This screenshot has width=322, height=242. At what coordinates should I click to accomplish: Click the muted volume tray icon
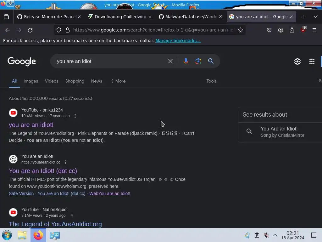click(x=266, y=235)
